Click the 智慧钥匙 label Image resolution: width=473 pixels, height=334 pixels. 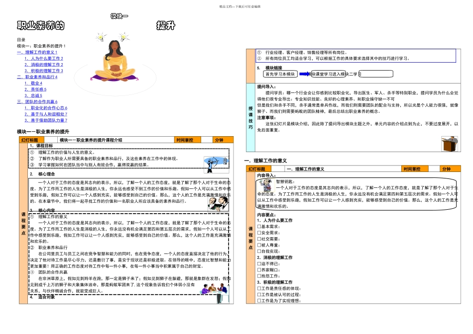tap(285, 181)
